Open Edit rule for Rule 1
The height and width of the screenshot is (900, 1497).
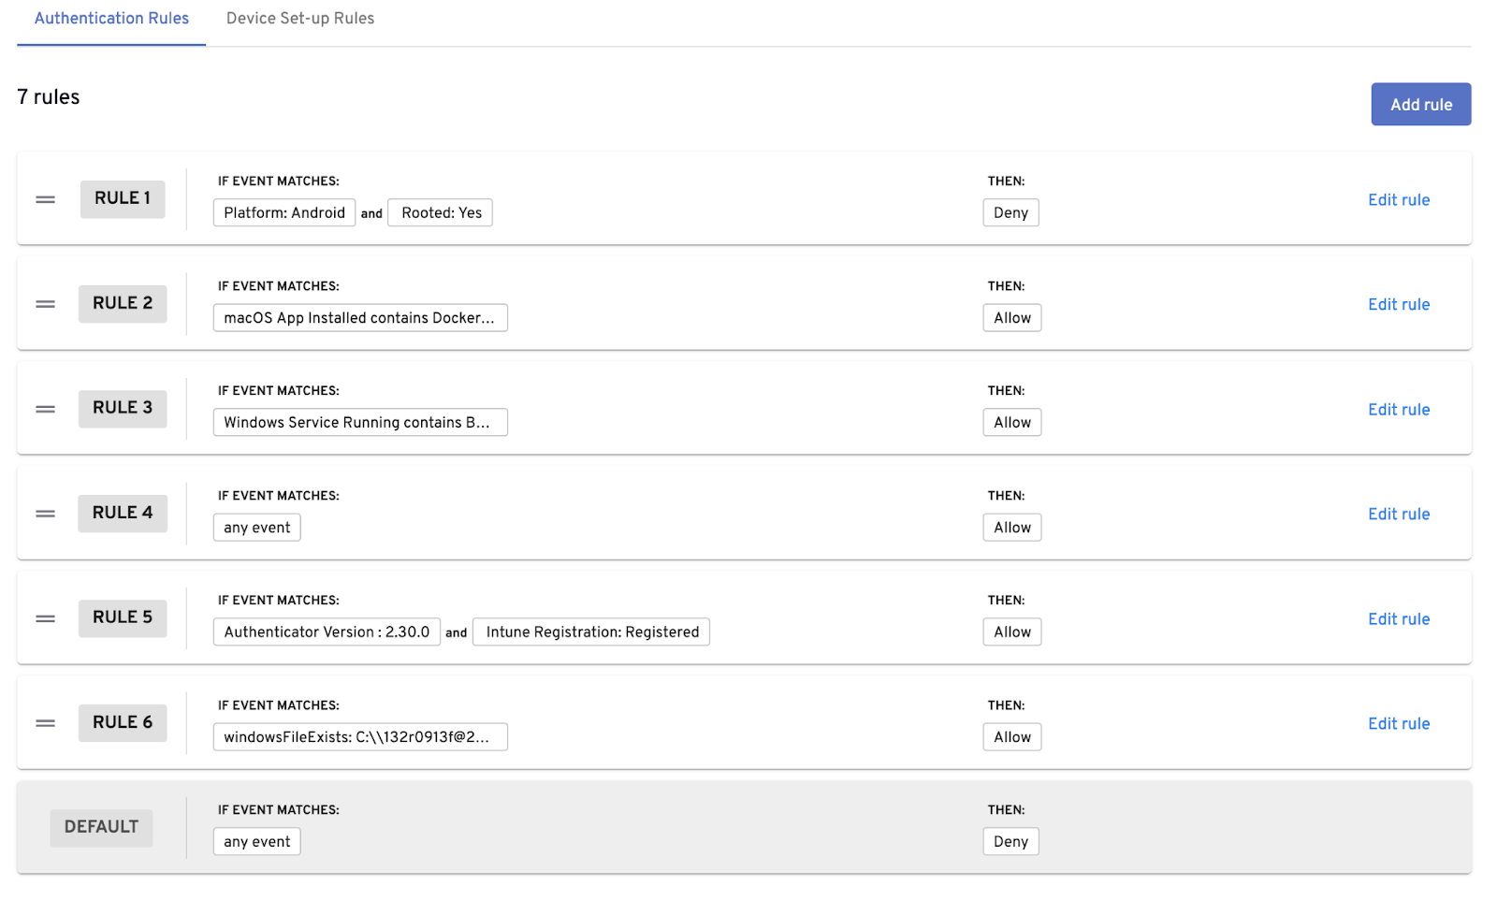coord(1398,199)
